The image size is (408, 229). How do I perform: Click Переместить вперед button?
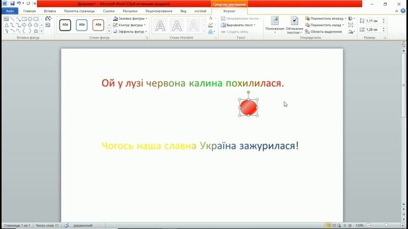[326, 18]
